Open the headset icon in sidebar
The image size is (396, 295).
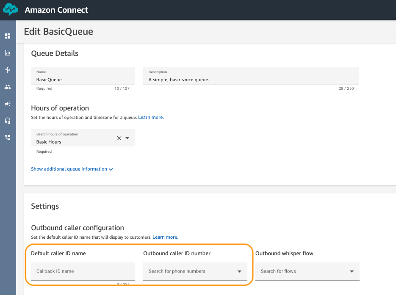click(8, 121)
